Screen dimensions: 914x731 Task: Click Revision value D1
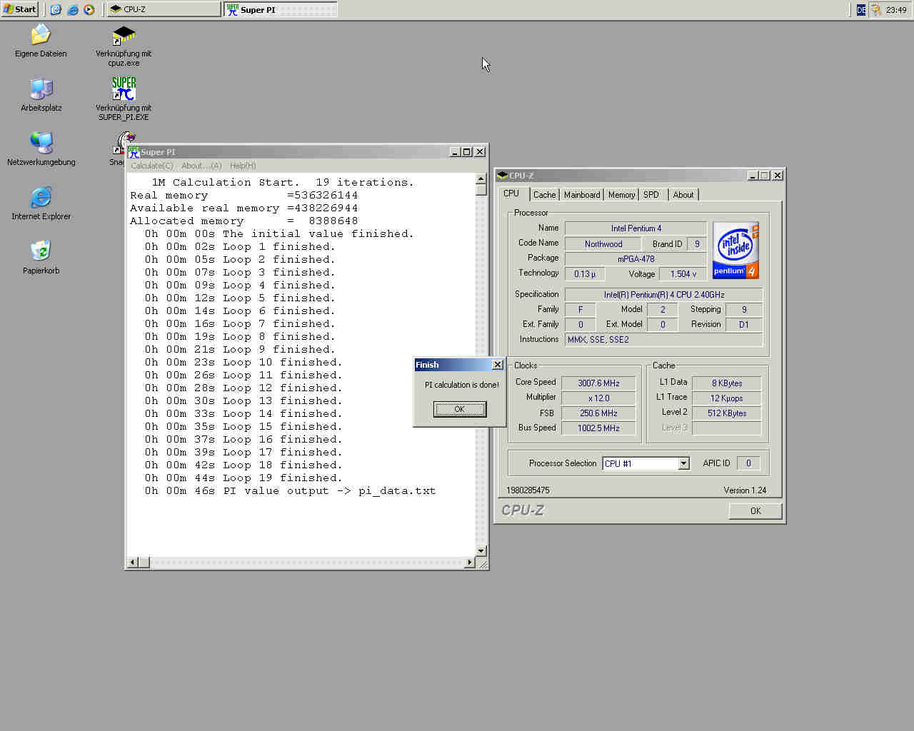743,325
